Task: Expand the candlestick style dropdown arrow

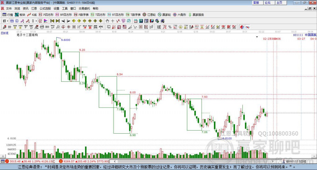Action: pyautogui.click(x=36, y=21)
